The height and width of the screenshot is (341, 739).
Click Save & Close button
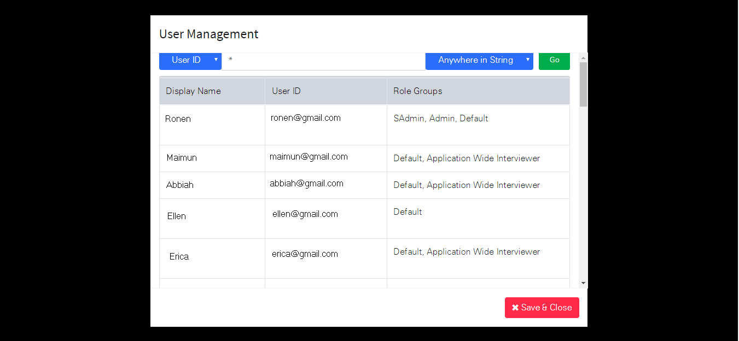pyautogui.click(x=542, y=308)
